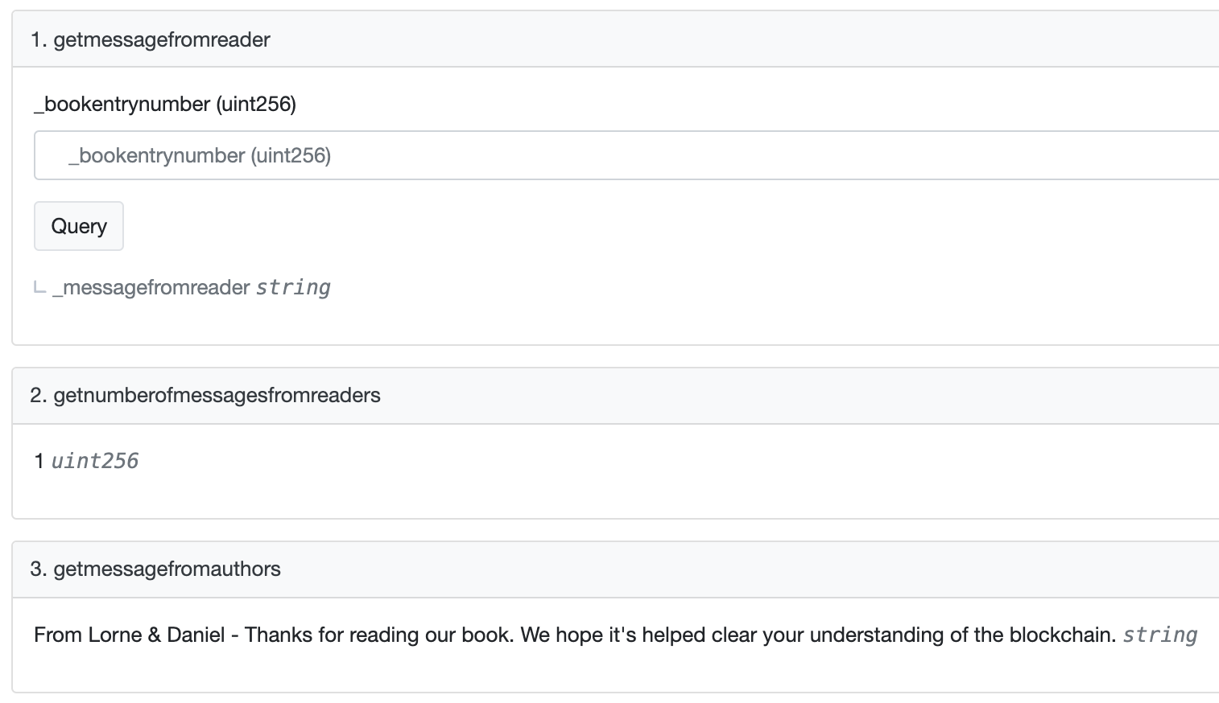
Task: Click the _bookentrynumber (uint256) label above the input
Action: [165, 104]
